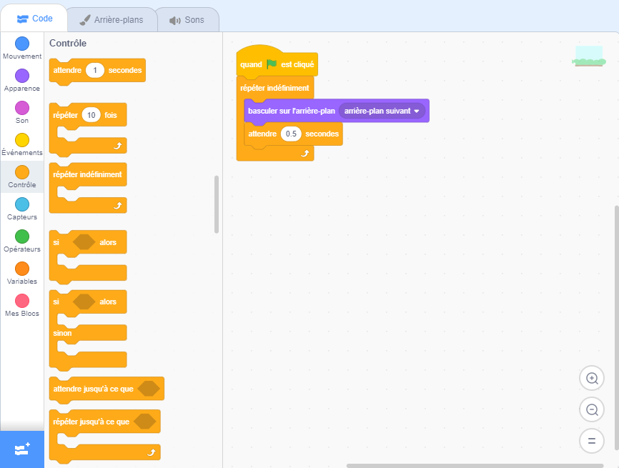Click the répéter 10 fois number field
The image size is (619, 468).
pyautogui.click(x=91, y=115)
